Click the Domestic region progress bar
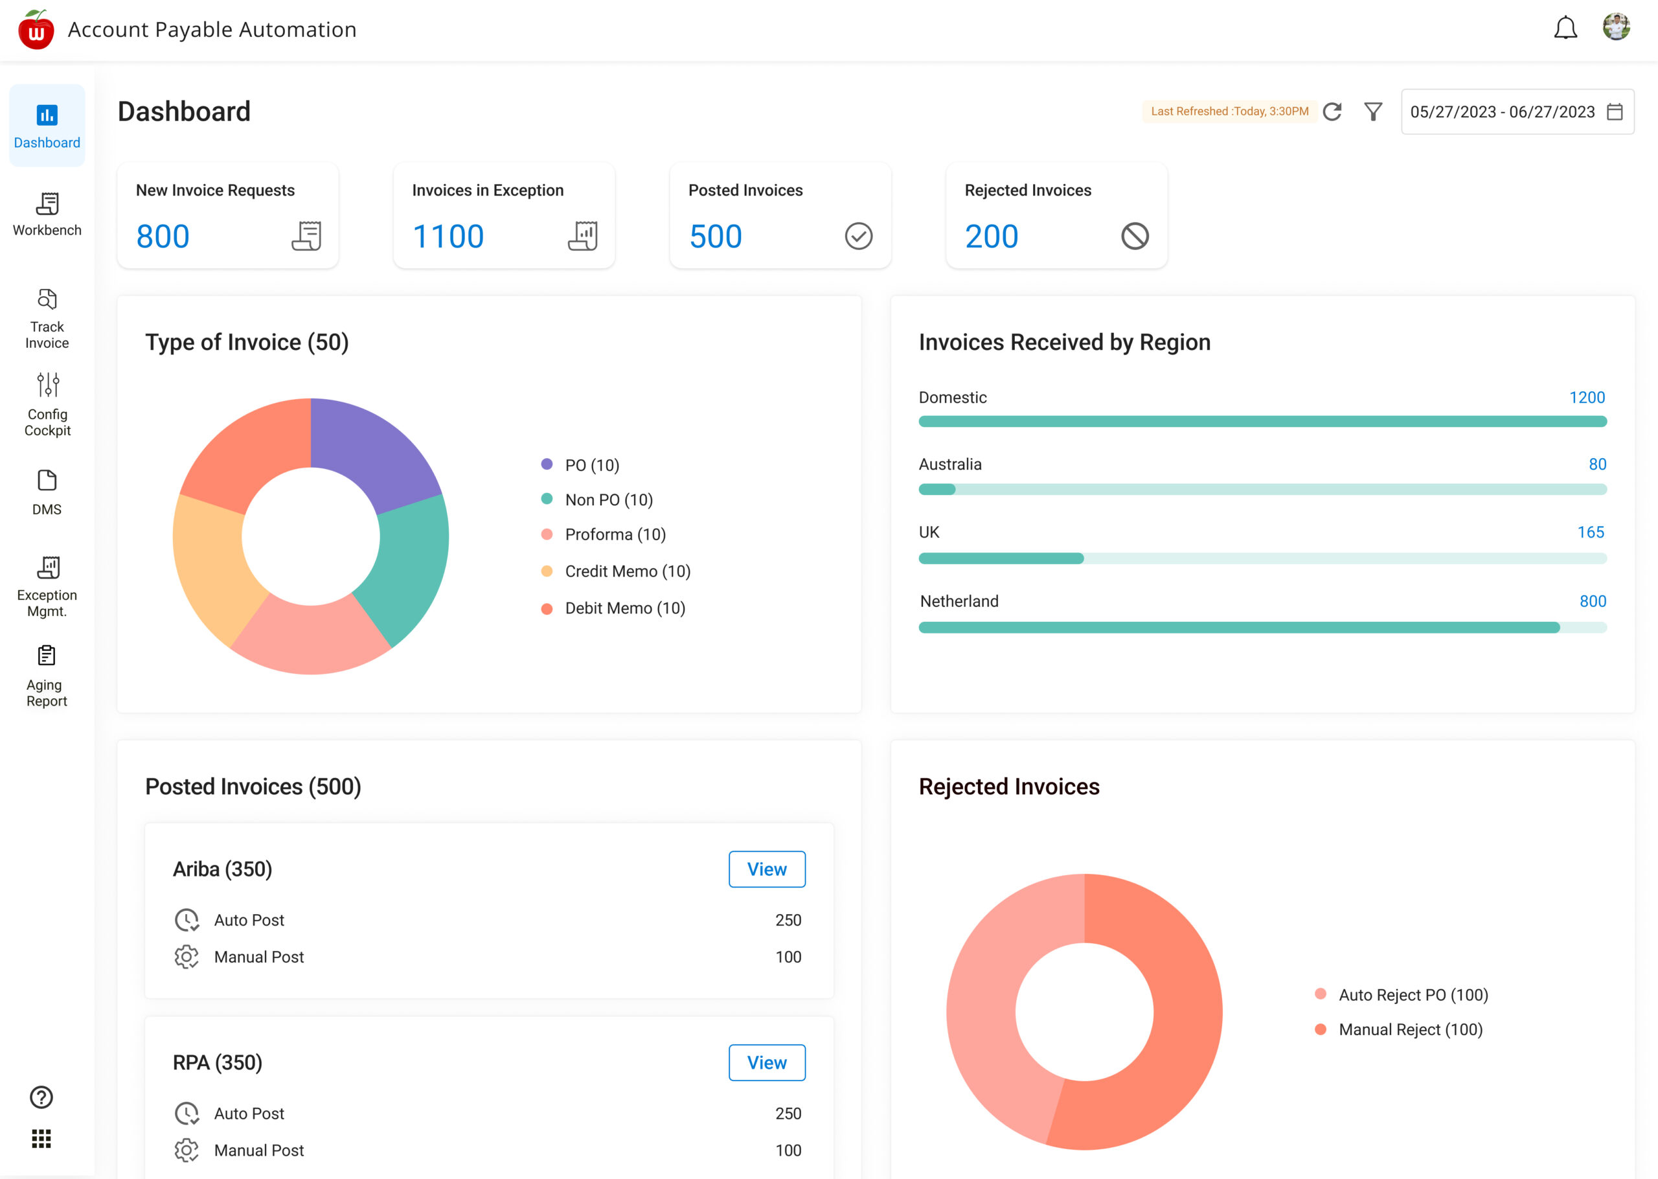This screenshot has width=1658, height=1179. tap(1262, 422)
